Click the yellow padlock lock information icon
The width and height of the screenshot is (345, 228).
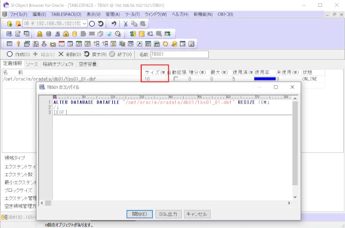tap(66, 34)
